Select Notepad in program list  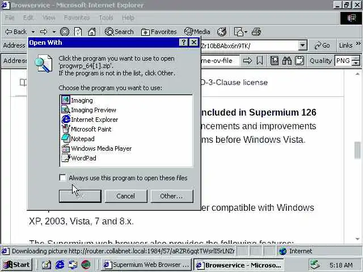tap(83, 139)
